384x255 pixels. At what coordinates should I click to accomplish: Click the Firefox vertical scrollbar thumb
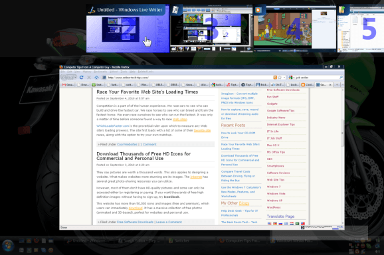342,133
